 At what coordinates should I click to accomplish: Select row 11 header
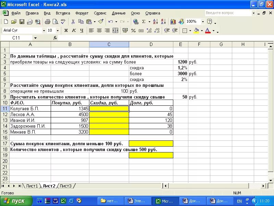[x=5, y=108]
